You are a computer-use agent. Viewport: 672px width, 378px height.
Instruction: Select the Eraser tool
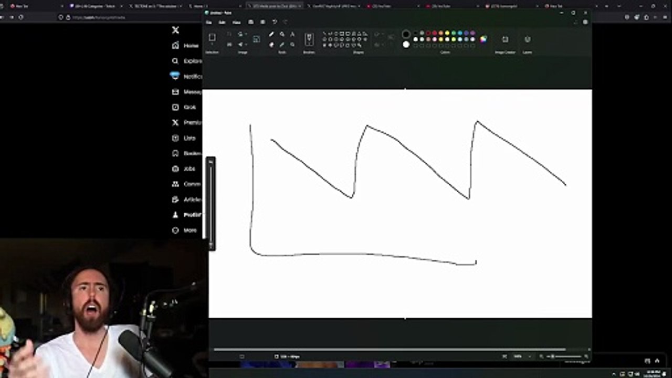pos(271,45)
